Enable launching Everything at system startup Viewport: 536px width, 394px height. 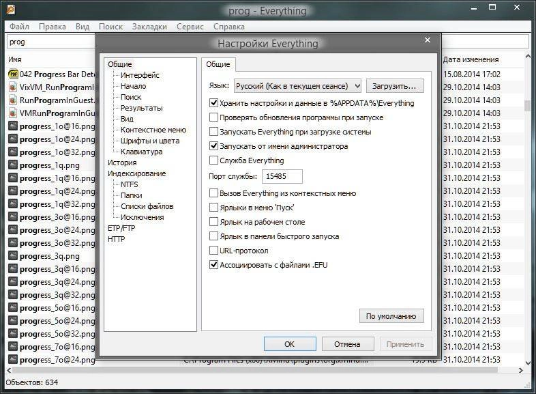[213, 132]
